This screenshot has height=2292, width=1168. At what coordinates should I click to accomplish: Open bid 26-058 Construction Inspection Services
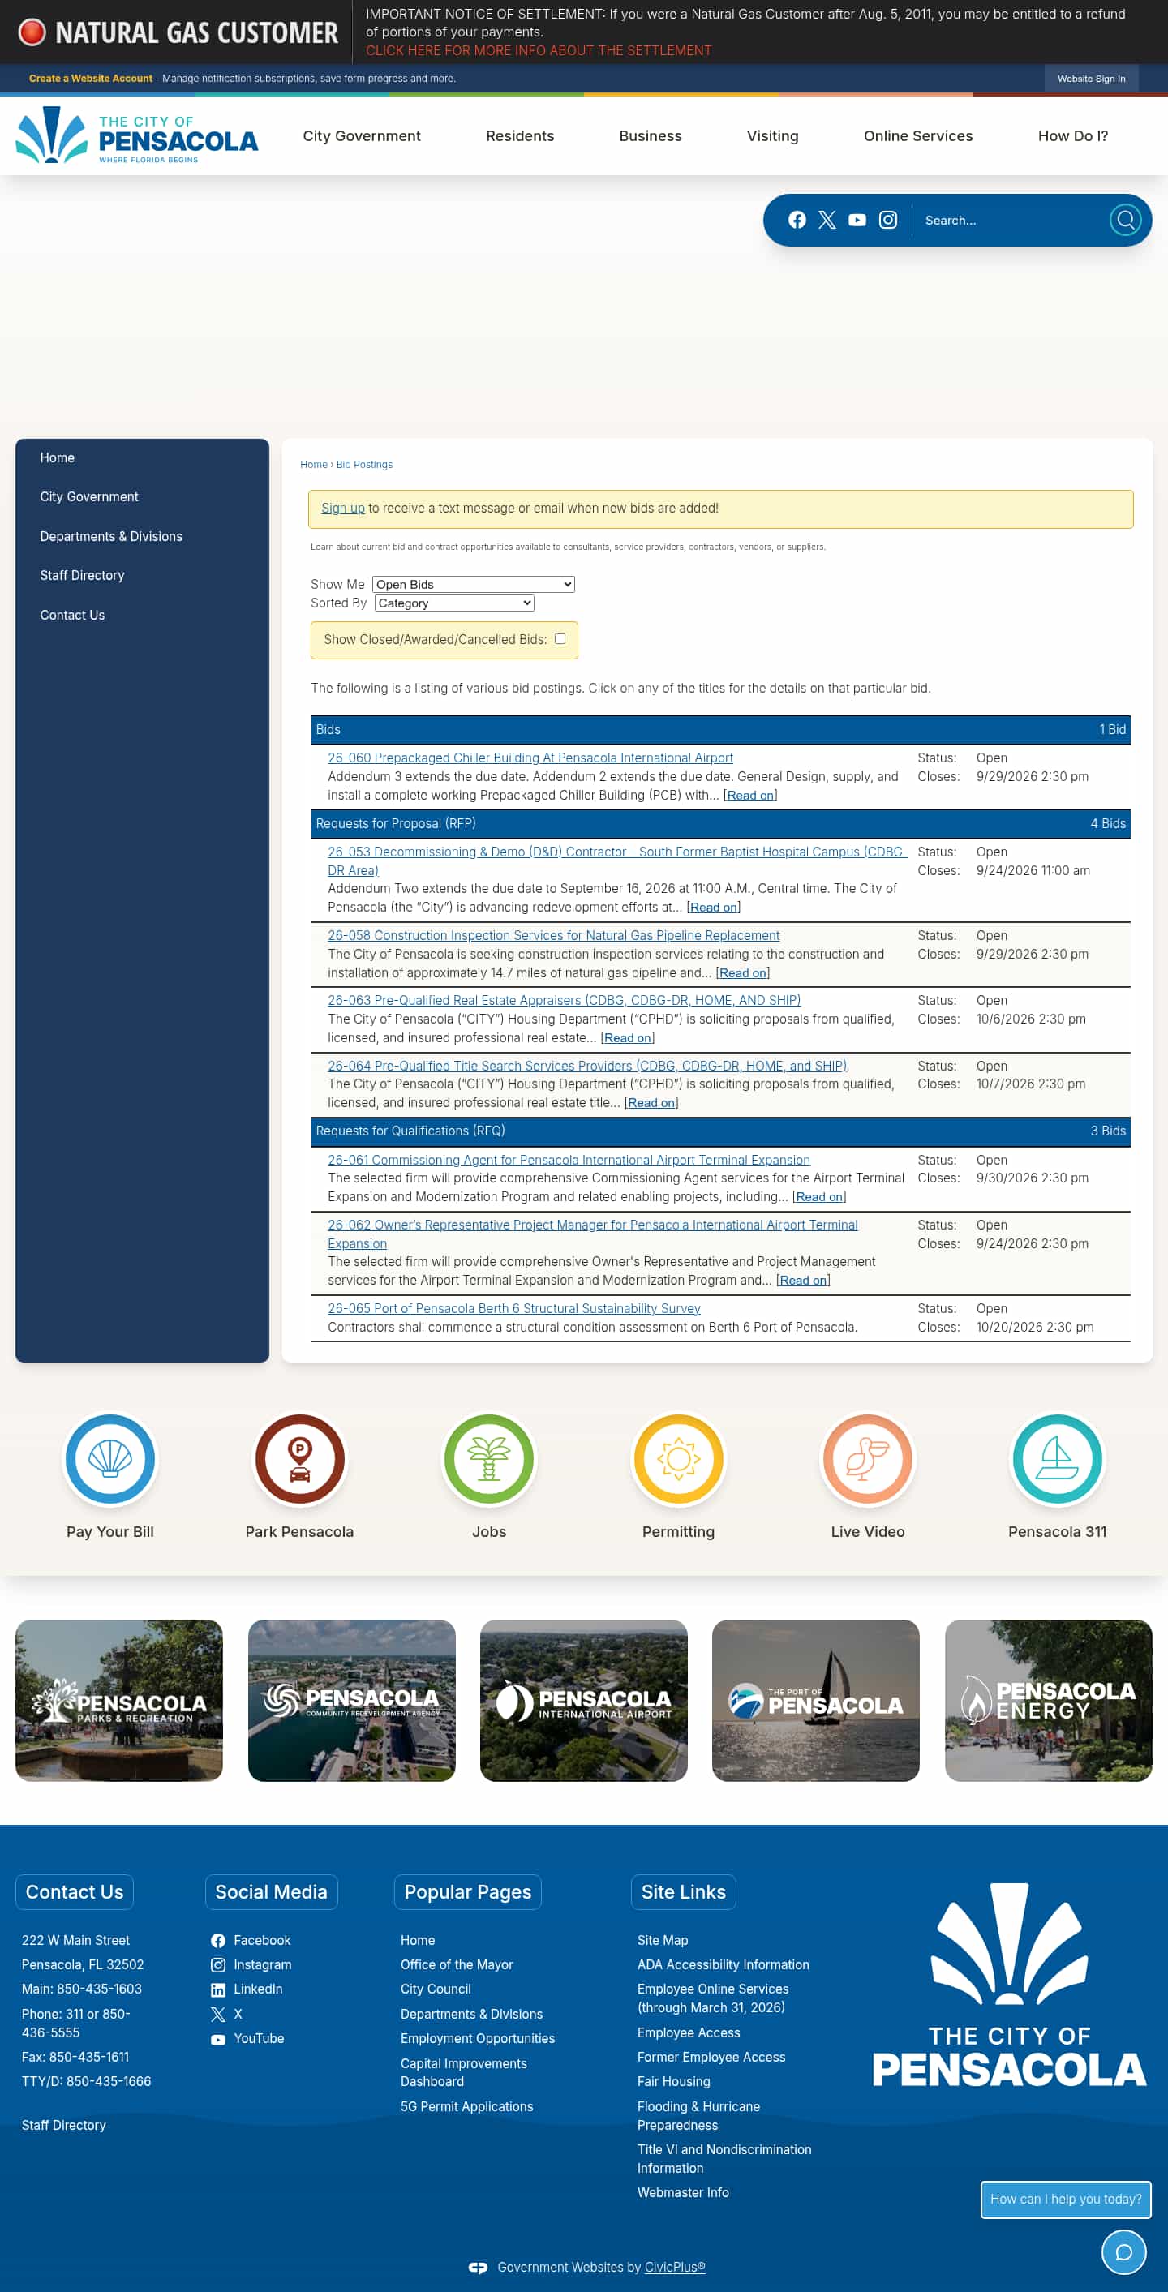click(x=553, y=936)
